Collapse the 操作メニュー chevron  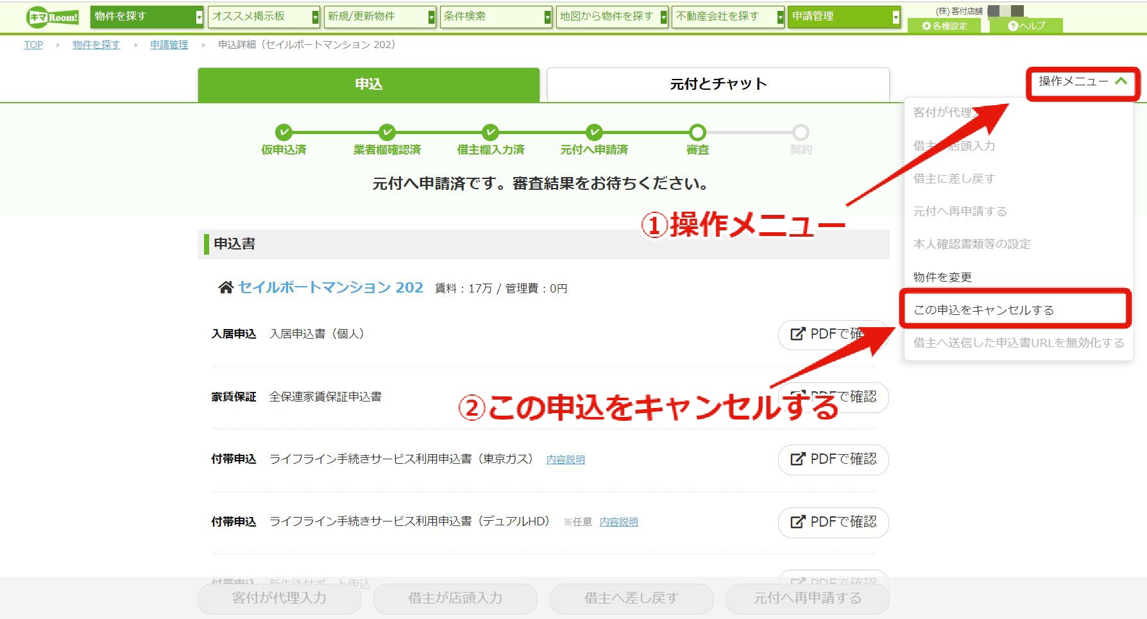pyautogui.click(x=1121, y=81)
